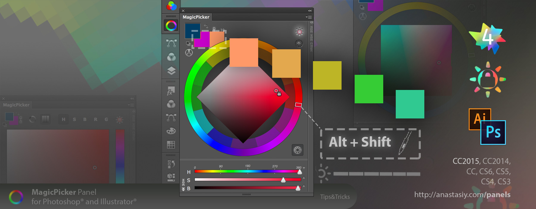Click the large amber color square

(x=286, y=64)
